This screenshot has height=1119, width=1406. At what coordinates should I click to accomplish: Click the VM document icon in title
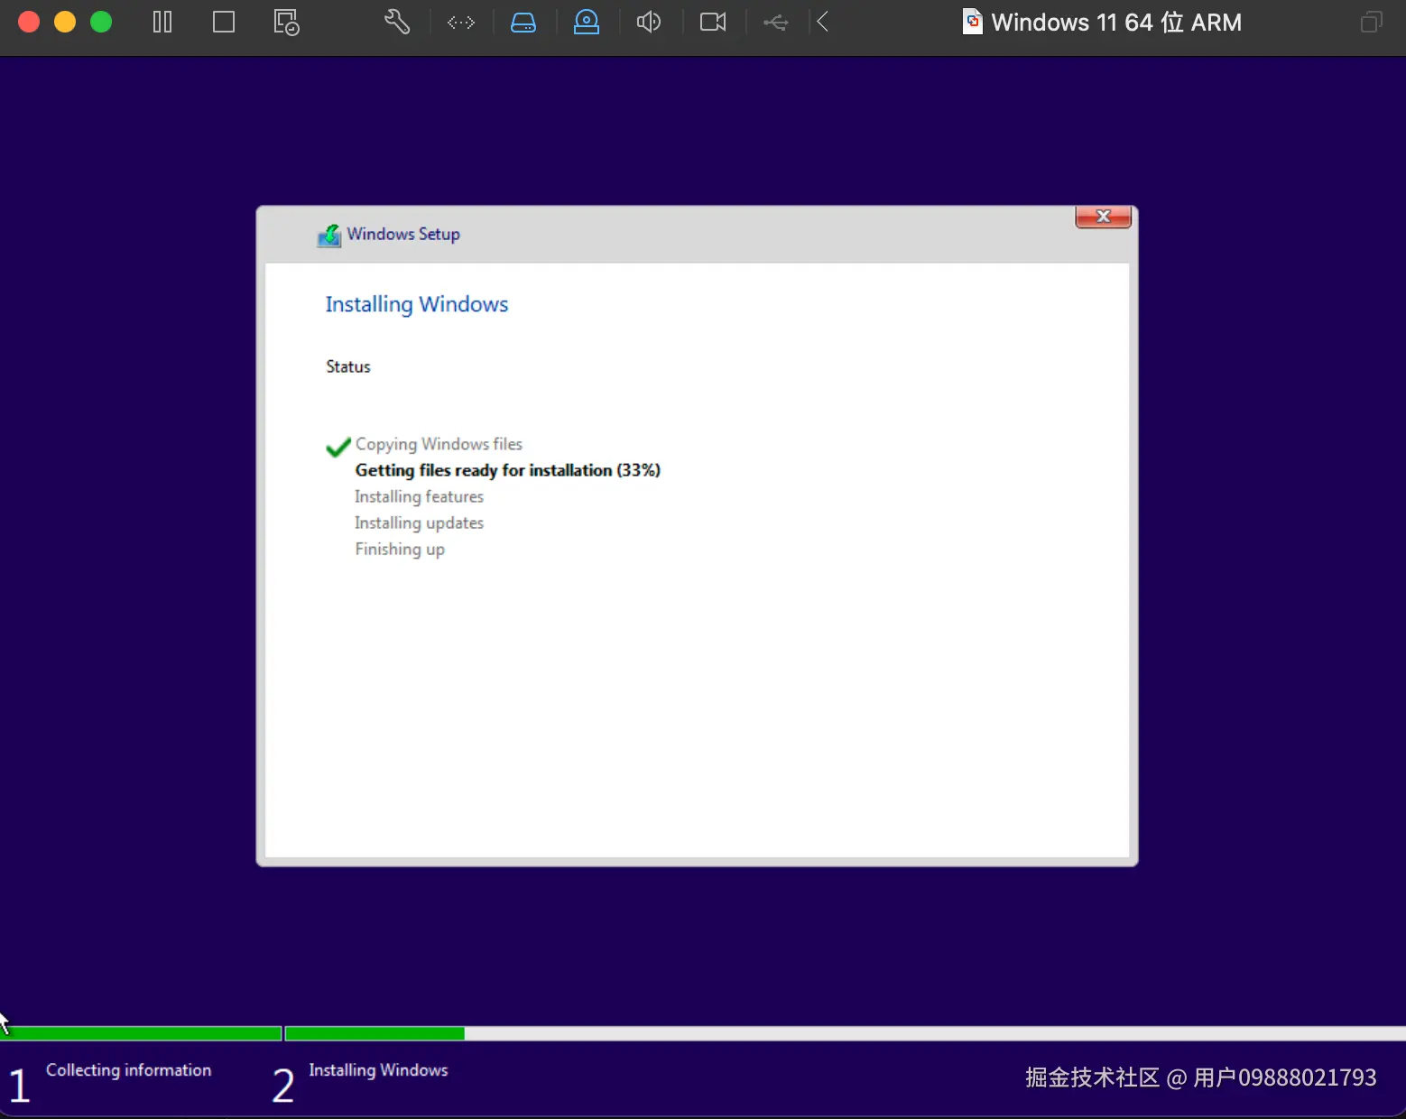[x=973, y=22]
